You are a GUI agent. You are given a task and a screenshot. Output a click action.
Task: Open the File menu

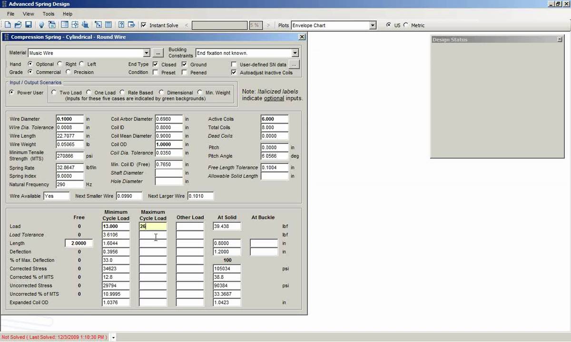(x=10, y=14)
